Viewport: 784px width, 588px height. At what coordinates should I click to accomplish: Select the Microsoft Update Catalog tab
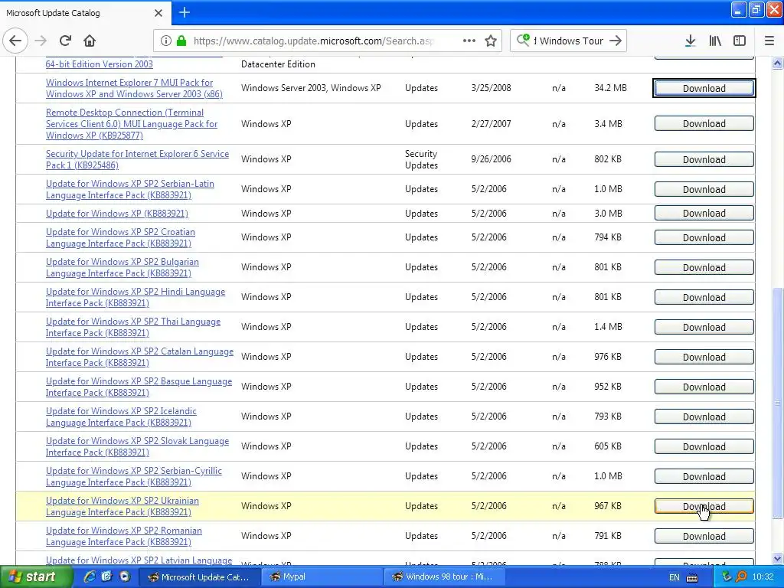(85, 13)
